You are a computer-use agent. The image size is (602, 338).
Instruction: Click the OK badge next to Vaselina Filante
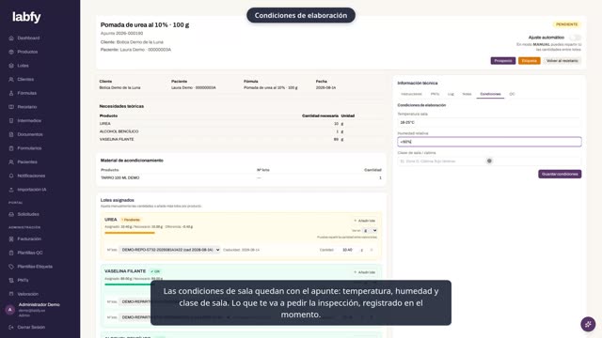(x=155, y=271)
